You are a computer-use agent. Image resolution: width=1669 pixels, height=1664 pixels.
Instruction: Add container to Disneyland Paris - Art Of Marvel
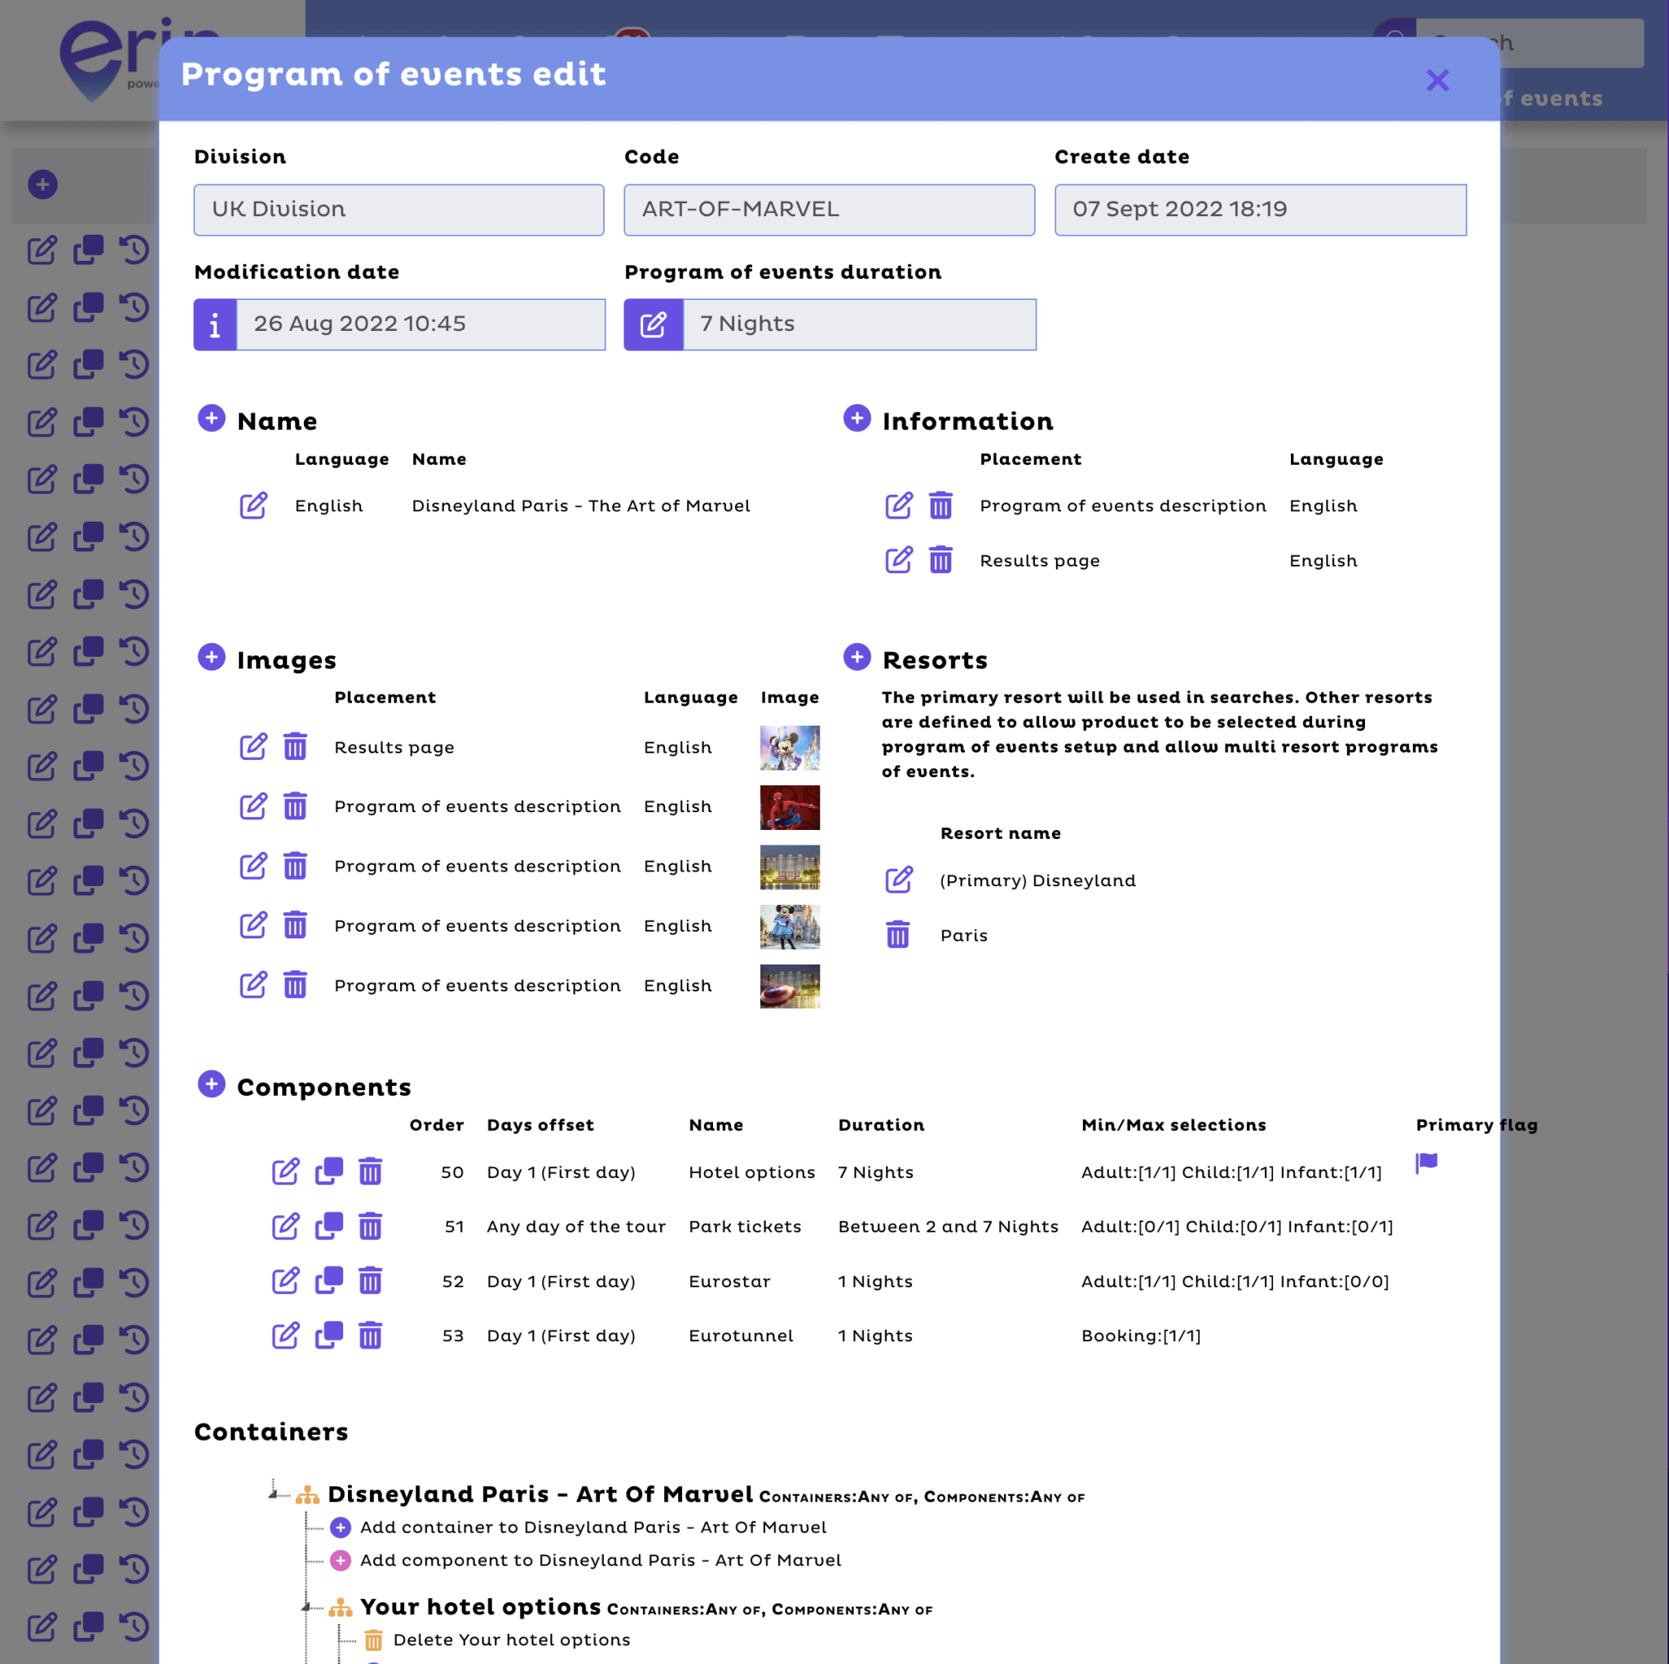(x=340, y=1526)
